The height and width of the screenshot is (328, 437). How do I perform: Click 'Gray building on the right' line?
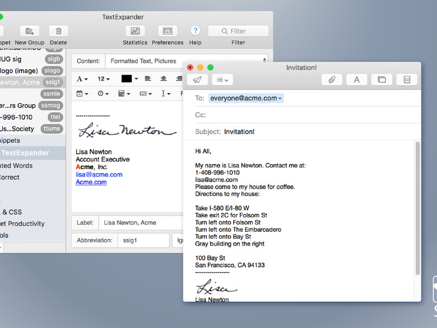(230, 244)
